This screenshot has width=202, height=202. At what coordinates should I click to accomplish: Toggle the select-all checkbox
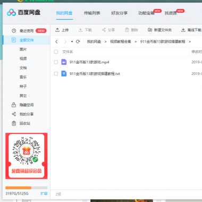coord(56,52)
